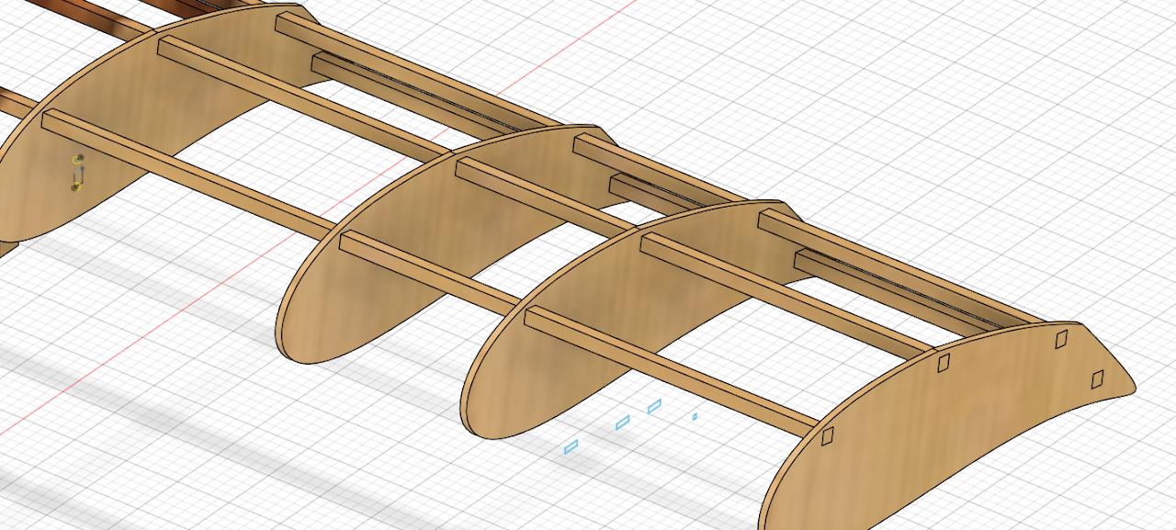
Task: Select the upper yellow-circled sketch point on the rib
Action: [x=78, y=160]
